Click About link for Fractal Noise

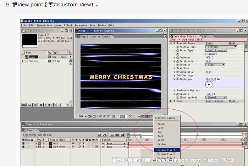pos(232,43)
